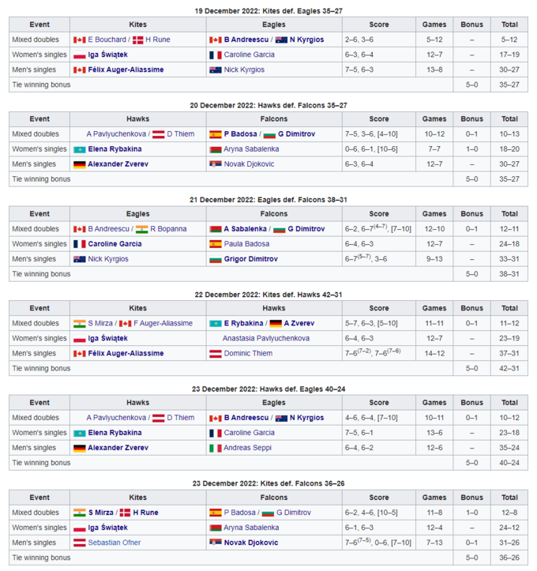Follow the R Bopanna link
This screenshot has width=537, height=571.
(x=168, y=229)
